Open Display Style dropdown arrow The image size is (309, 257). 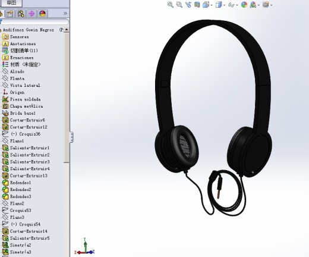point(224,5)
